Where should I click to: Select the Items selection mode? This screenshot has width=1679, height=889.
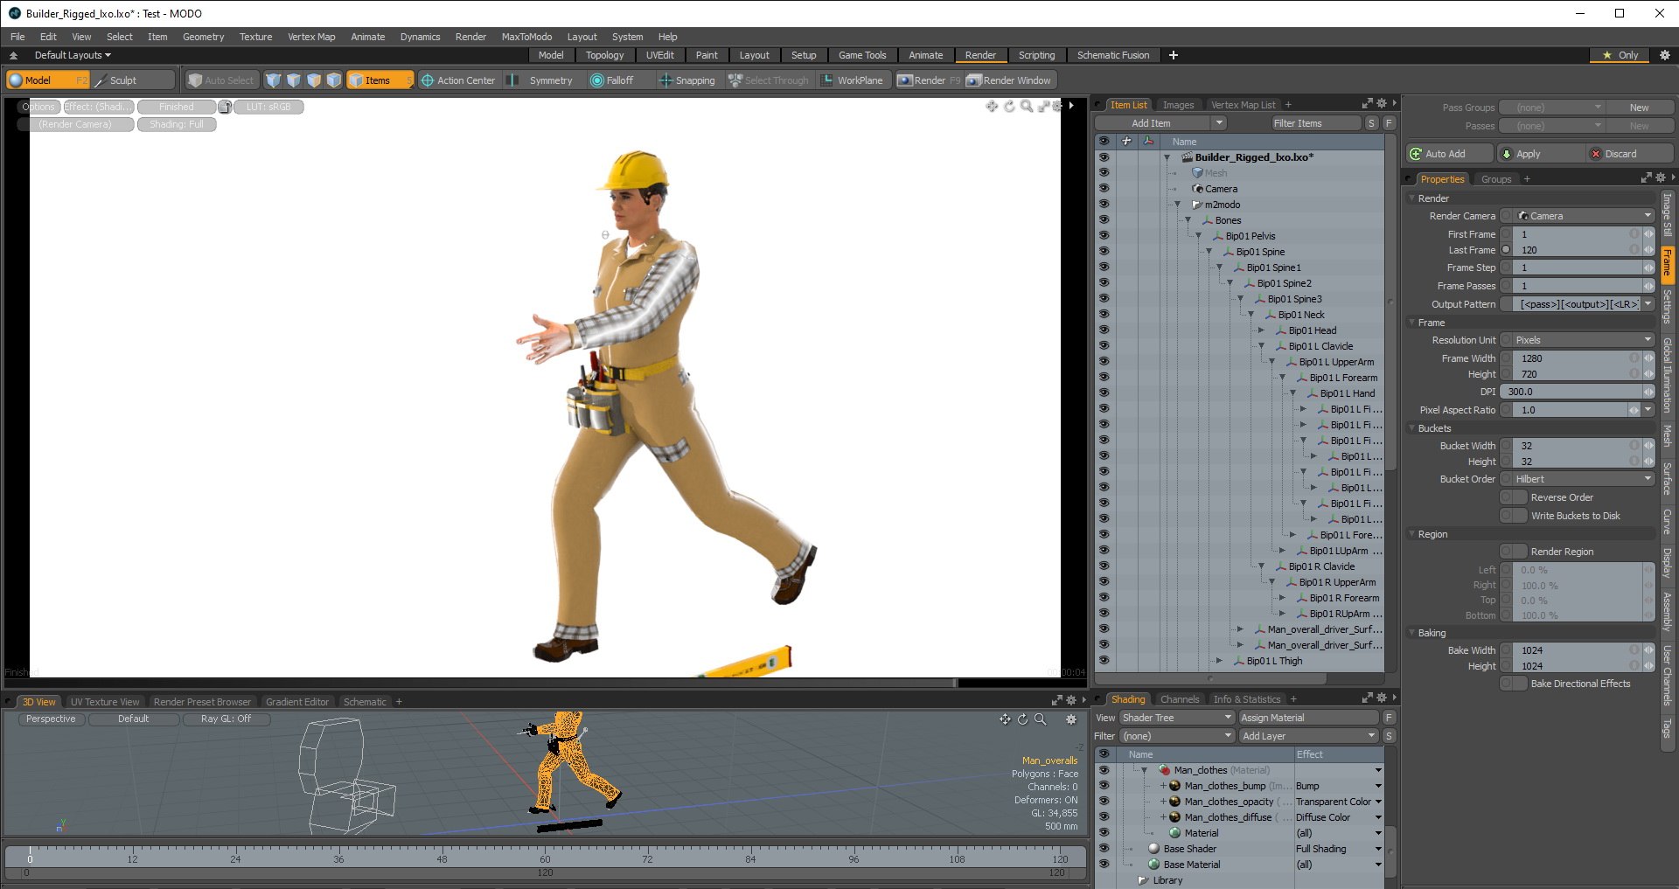pyautogui.click(x=380, y=80)
